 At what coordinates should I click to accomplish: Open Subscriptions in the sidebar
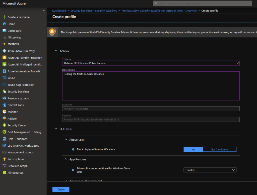pos(16,159)
